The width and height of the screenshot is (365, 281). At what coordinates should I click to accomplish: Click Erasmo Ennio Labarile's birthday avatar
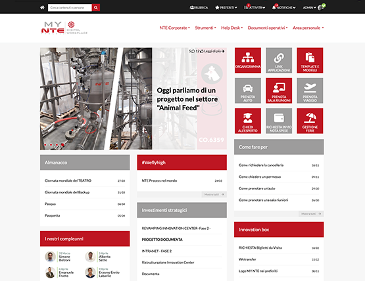[90, 272]
